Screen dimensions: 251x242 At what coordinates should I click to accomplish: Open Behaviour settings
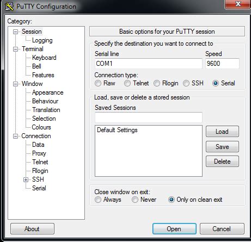45,101
